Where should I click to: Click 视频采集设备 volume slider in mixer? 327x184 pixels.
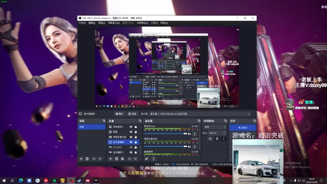pos(166,146)
